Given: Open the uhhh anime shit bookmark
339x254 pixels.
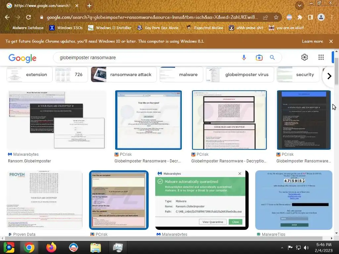Looking at the screenshot, I should 246,28.
